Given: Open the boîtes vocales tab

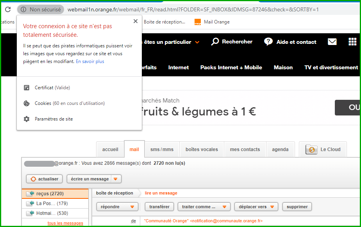Looking at the screenshot, I should [202, 150].
